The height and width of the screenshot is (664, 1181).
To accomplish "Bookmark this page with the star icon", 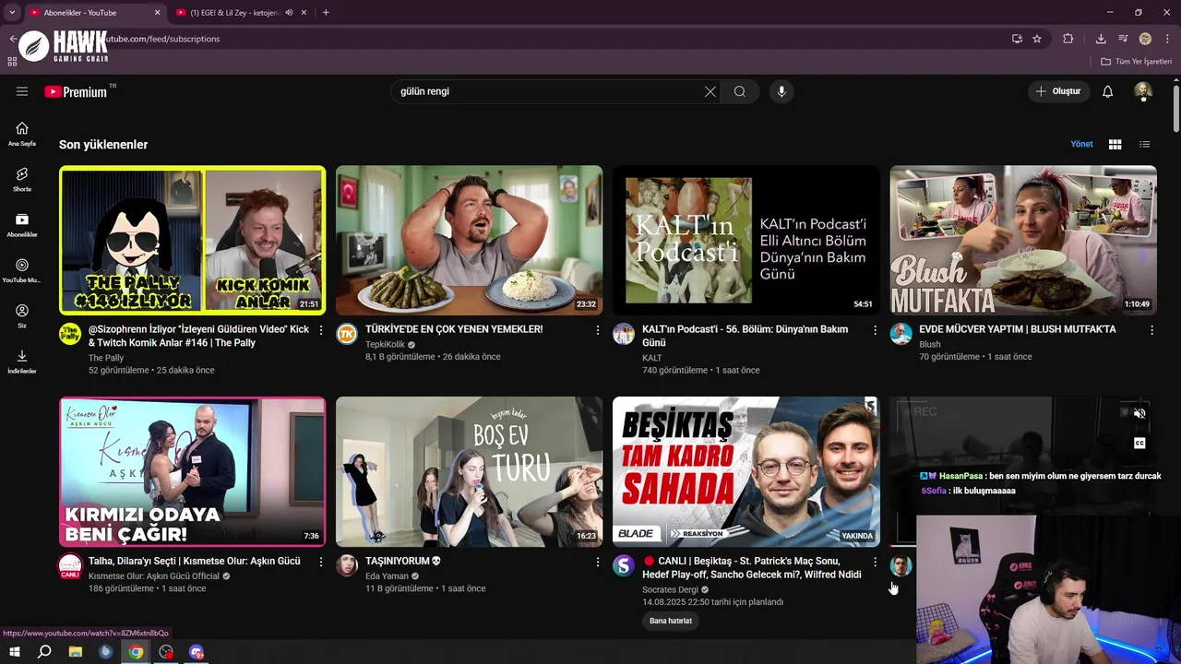I will point(1037,39).
